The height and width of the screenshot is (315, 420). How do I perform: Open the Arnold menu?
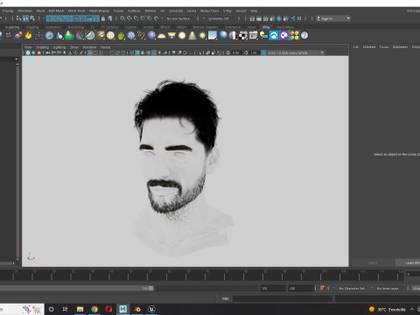coord(241,10)
